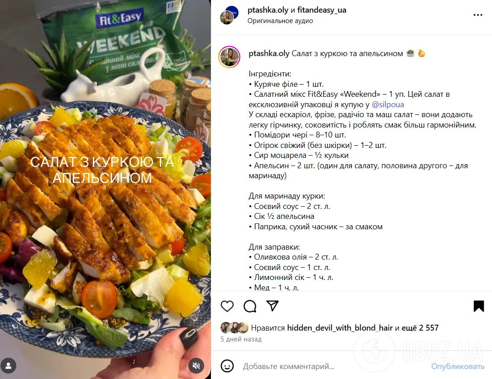Open the @silpoua mention link
The height and width of the screenshot is (379, 492).
tap(388, 104)
